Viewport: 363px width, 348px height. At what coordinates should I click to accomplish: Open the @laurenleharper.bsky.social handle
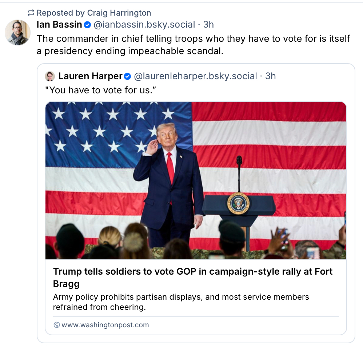click(195, 76)
